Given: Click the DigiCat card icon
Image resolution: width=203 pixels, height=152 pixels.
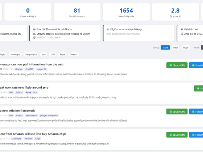Looking at the screenshot, I should (x=108, y=29).
